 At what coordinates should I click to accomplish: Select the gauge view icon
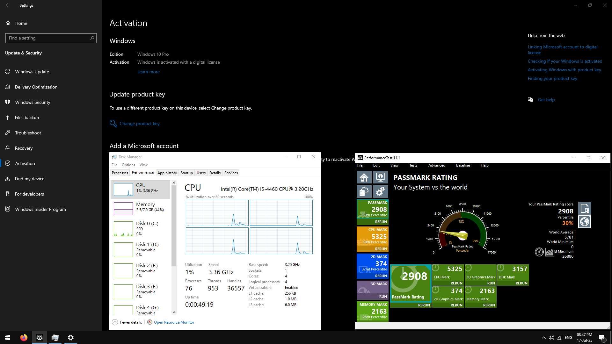(539, 252)
